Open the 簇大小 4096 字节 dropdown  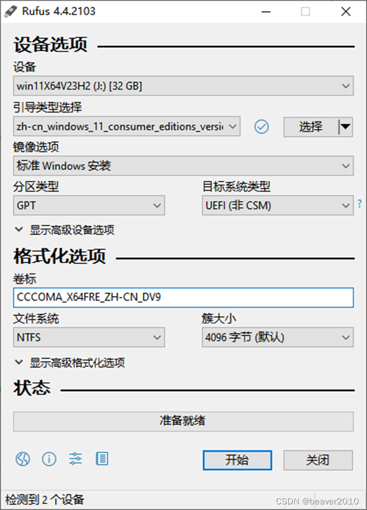click(x=278, y=337)
